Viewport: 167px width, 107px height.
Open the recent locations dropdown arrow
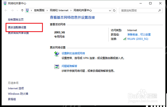18,10
